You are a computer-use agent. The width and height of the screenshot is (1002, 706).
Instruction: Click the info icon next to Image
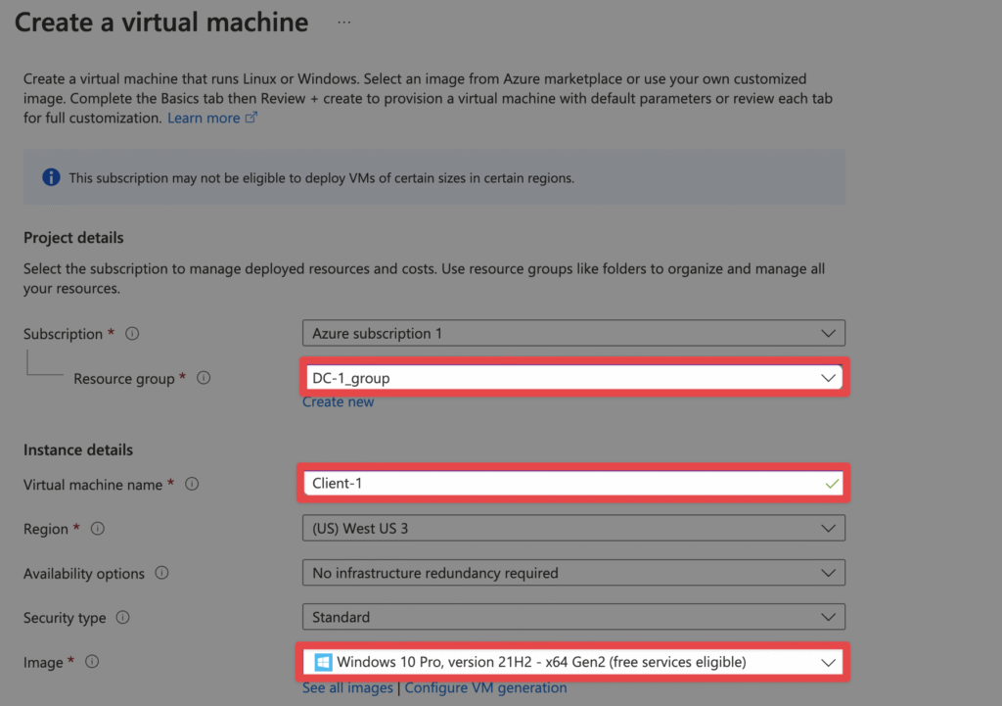point(92,662)
